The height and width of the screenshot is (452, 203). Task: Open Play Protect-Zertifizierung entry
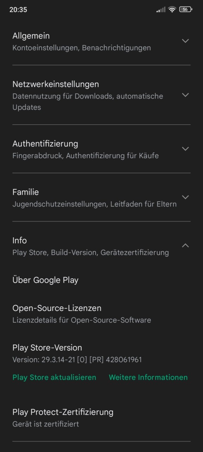coord(101,418)
